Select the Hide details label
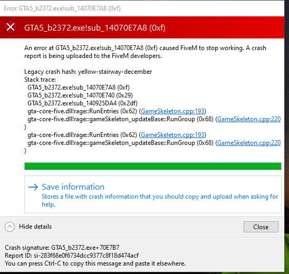Image resolution: width=289 pixels, height=274 pixels. pos(35,227)
